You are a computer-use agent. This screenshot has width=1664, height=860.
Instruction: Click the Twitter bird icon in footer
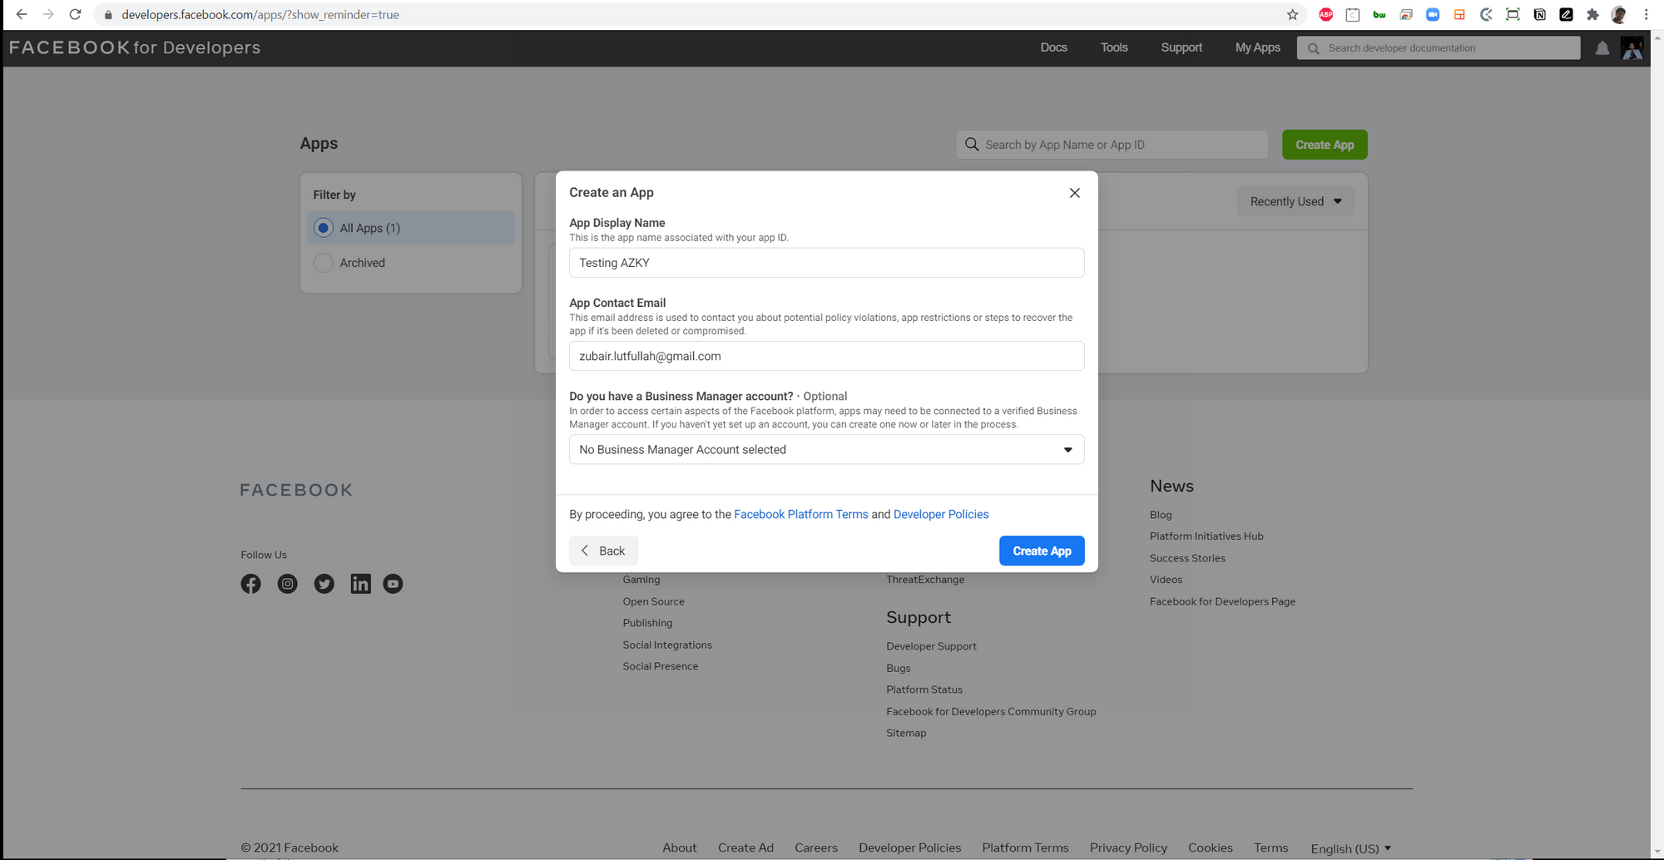click(x=324, y=584)
